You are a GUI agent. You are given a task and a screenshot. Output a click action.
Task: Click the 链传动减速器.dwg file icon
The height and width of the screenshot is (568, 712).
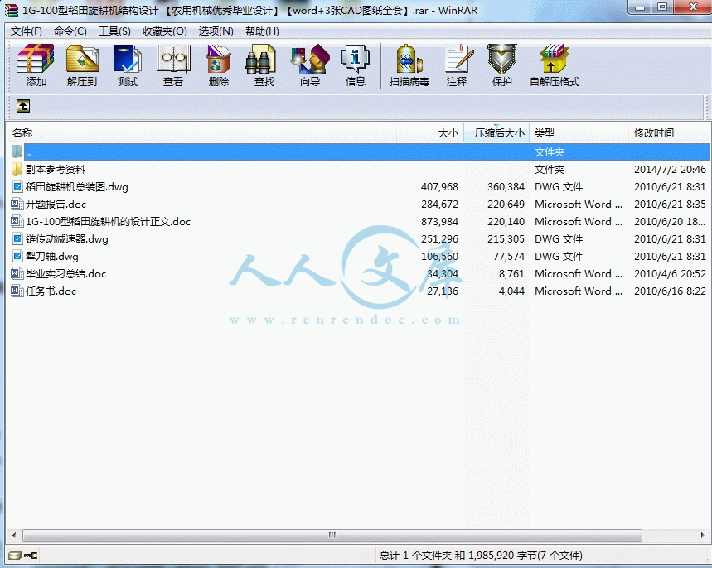click(x=17, y=239)
